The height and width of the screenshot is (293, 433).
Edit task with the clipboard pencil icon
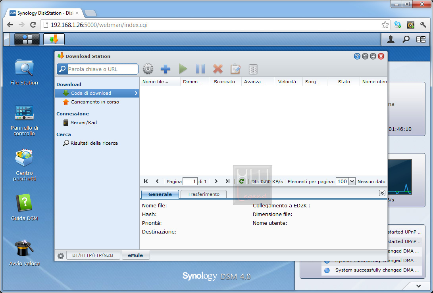pos(235,69)
